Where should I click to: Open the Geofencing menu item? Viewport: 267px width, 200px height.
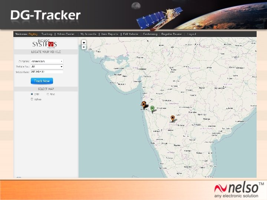click(x=150, y=34)
